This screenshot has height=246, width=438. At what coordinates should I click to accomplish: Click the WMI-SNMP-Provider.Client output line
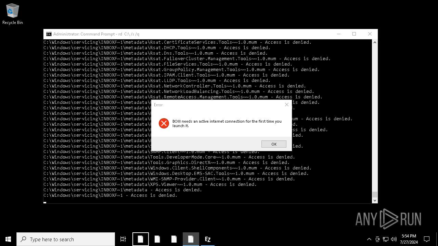pyautogui.click(x=169, y=179)
